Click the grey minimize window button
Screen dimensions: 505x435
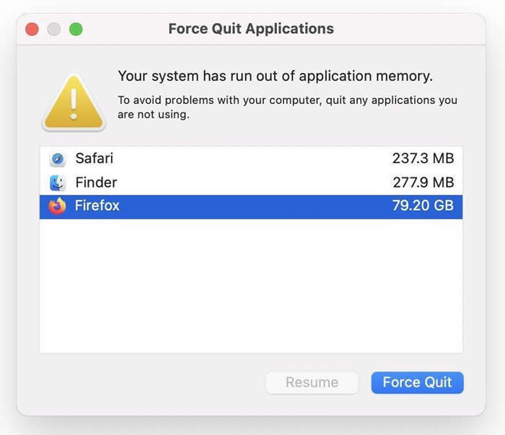(x=53, y=30)
